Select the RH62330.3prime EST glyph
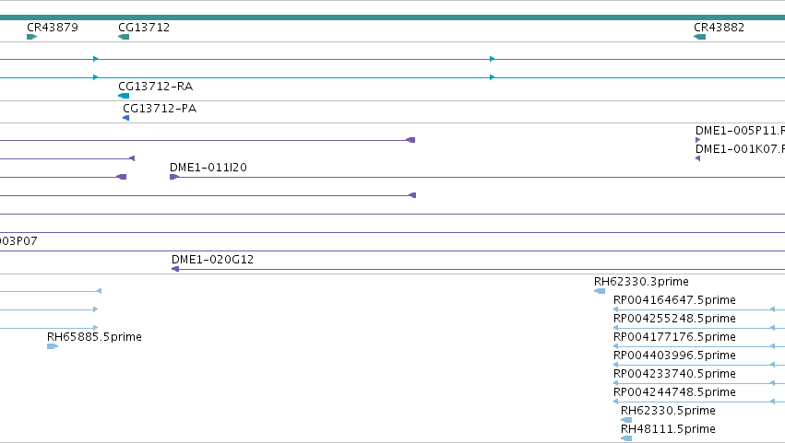The height and width of the screenshot is (443, 785). [600, 291]
